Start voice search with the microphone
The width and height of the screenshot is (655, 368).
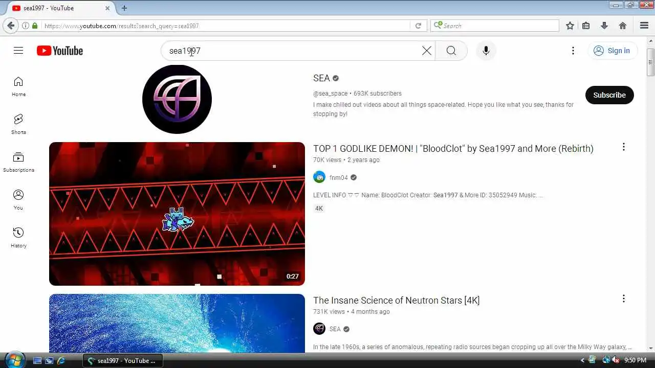[x=486, y=51]
